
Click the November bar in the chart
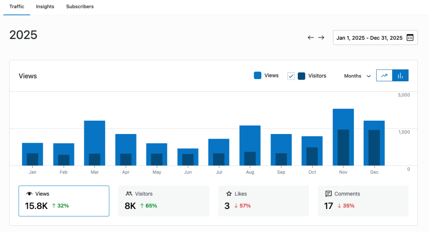pos(343,137)
